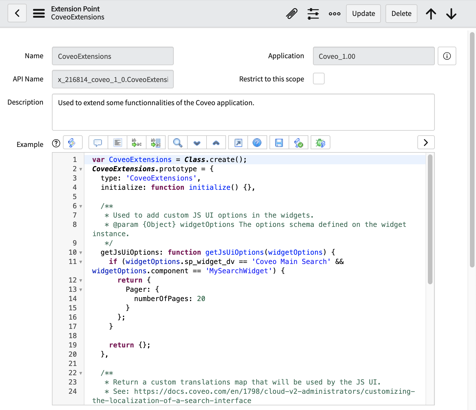Open Example field help question icon
Screen dimensions: 476x410
tap(56, 143)
